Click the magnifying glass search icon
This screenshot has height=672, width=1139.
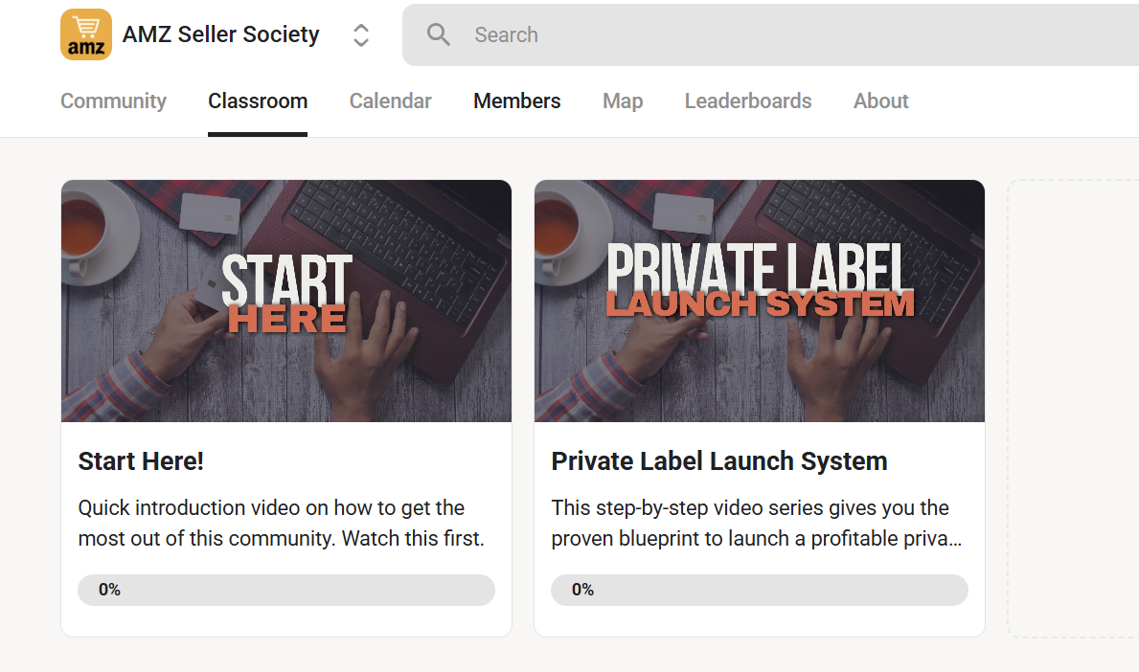pos(438,34)
